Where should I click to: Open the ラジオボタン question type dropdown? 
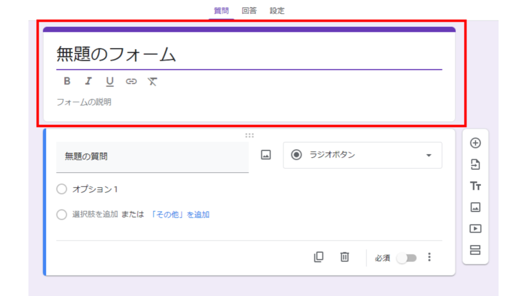362,155
